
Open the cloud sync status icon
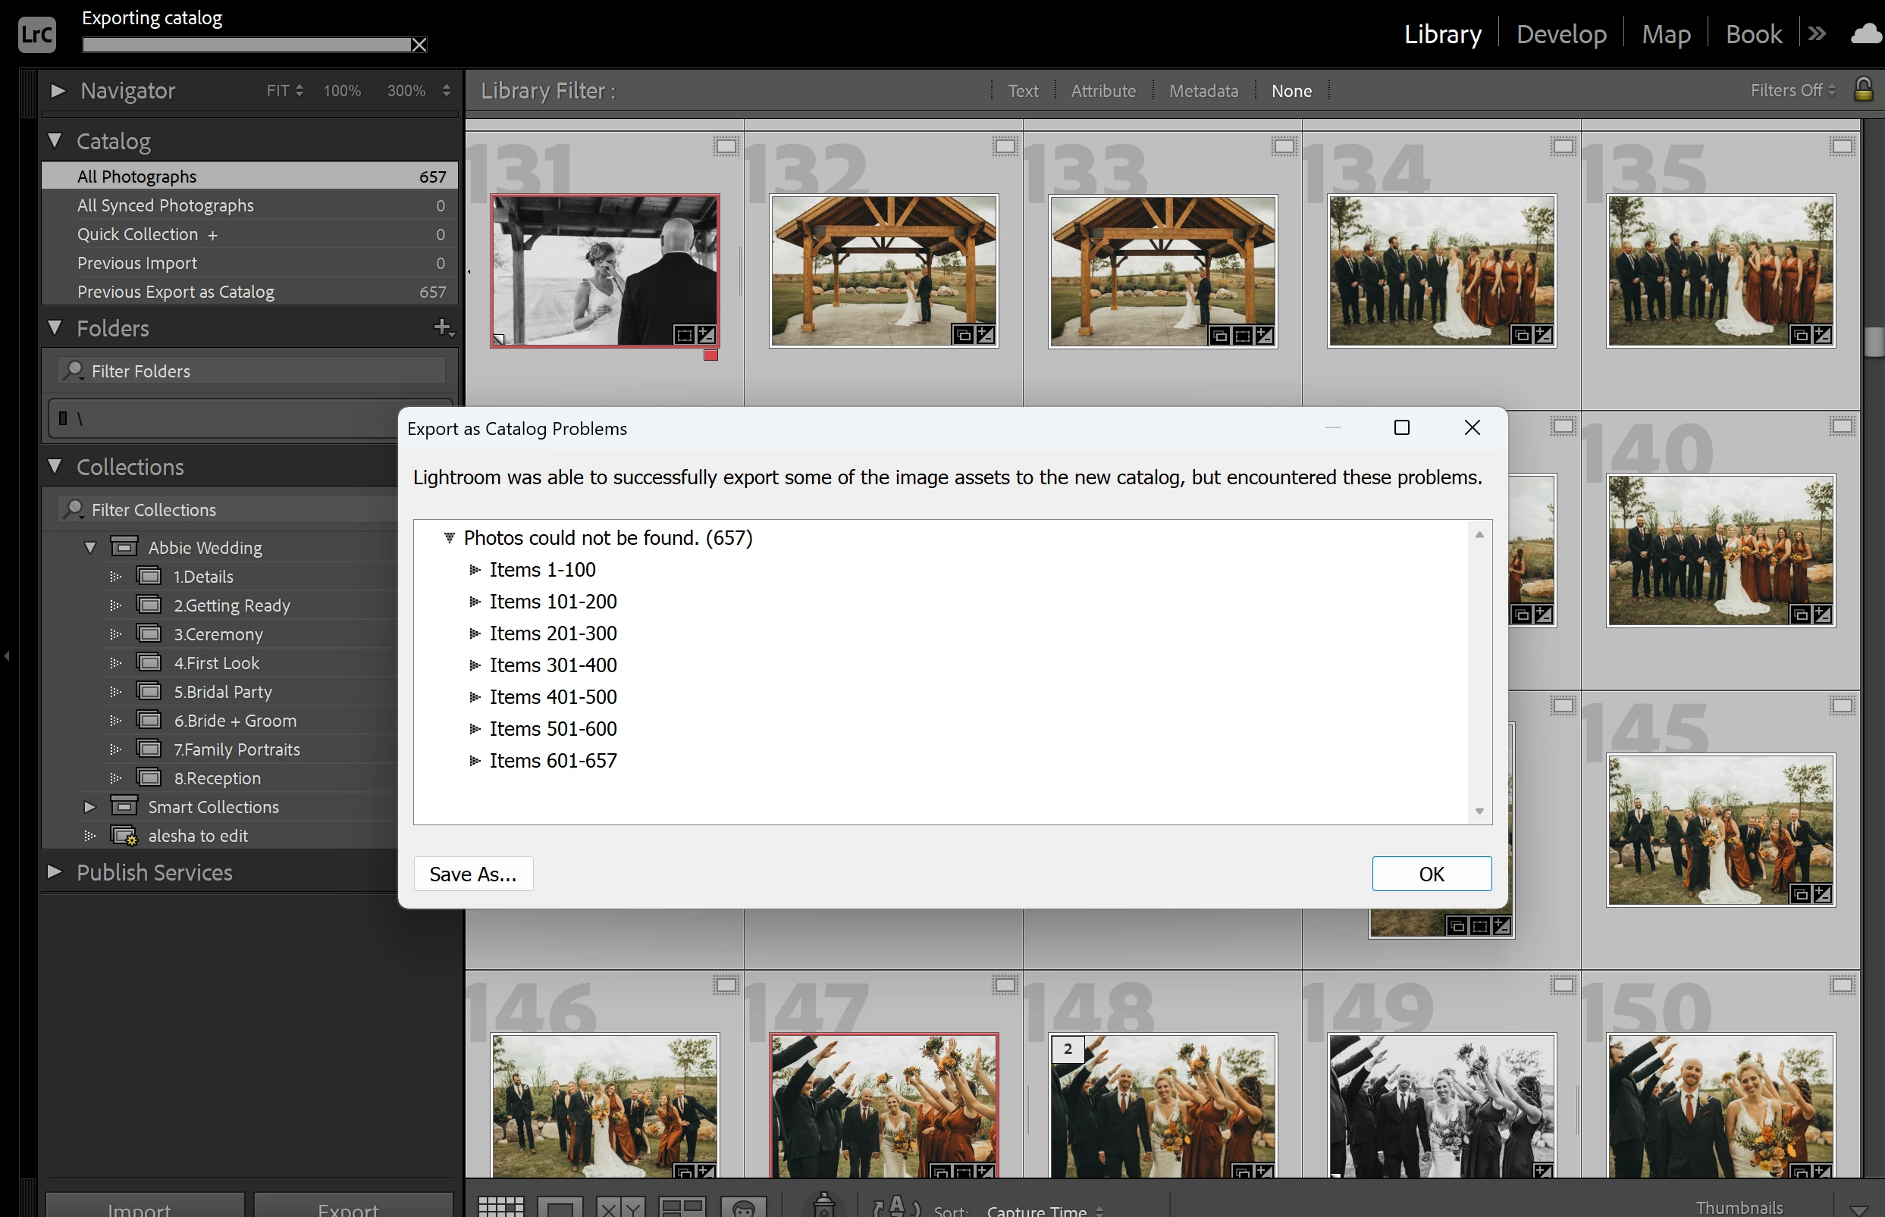[1866, 34]
